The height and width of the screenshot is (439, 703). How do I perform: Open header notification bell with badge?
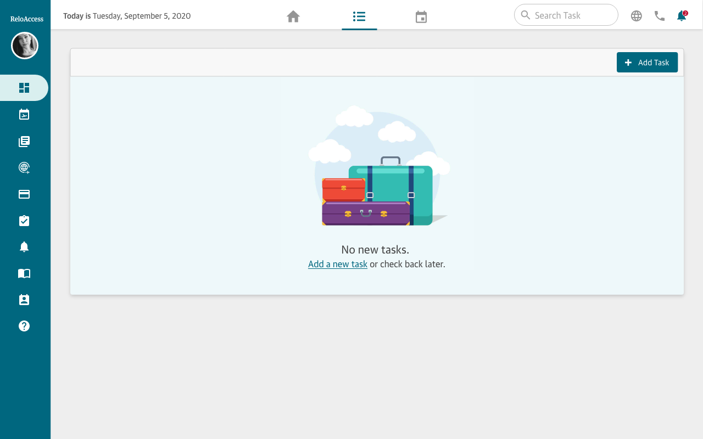682,15
